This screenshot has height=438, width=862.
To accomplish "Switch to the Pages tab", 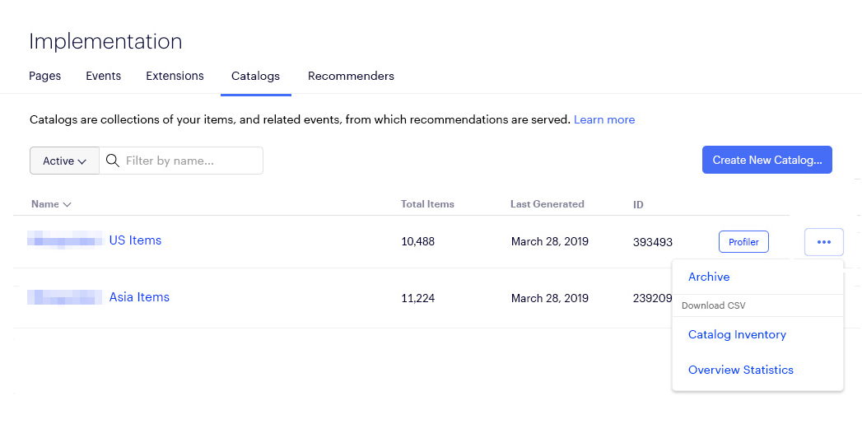I will coord(45,76).
